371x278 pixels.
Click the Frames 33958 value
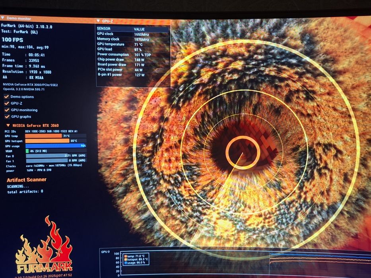[x=34, y=60]
